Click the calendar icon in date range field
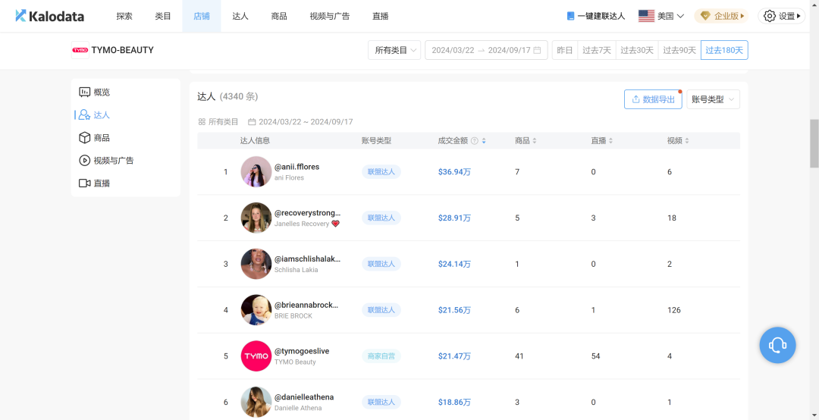The width and height of the screenshot is (819, 420). (x=537, y=51)
